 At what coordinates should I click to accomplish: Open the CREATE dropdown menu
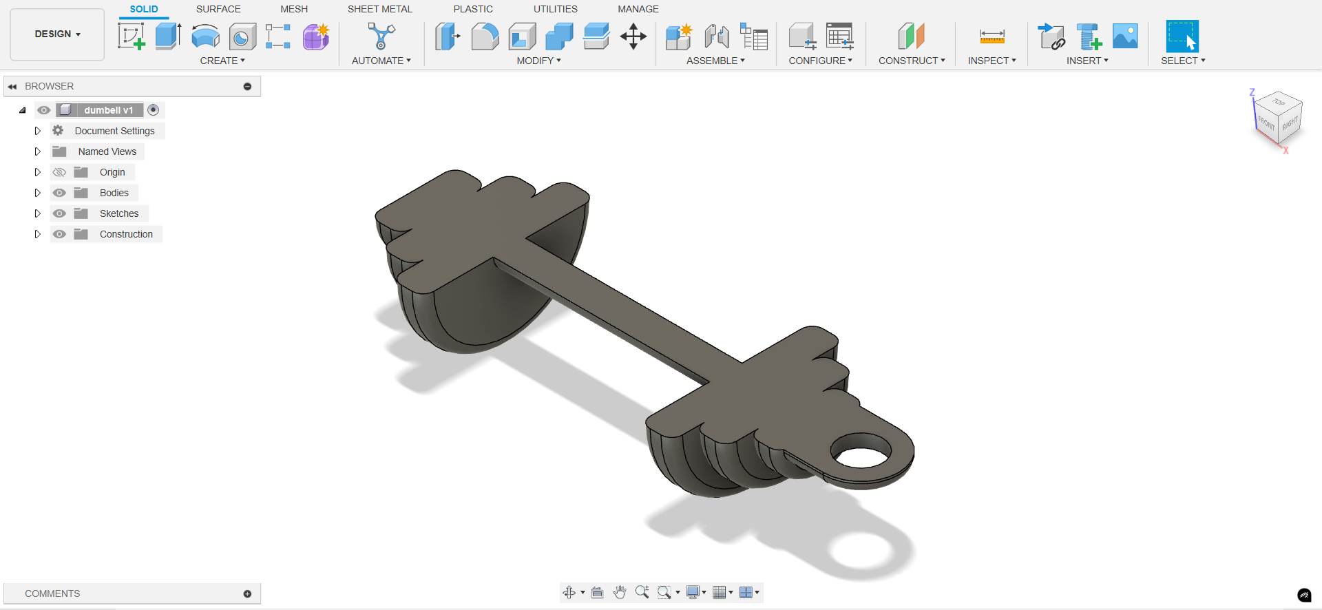tap(222, 61)
